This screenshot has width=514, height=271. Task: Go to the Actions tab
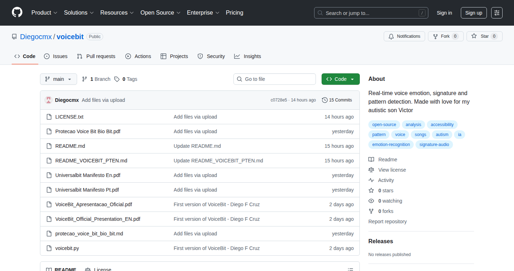click(x=138, y=56)
